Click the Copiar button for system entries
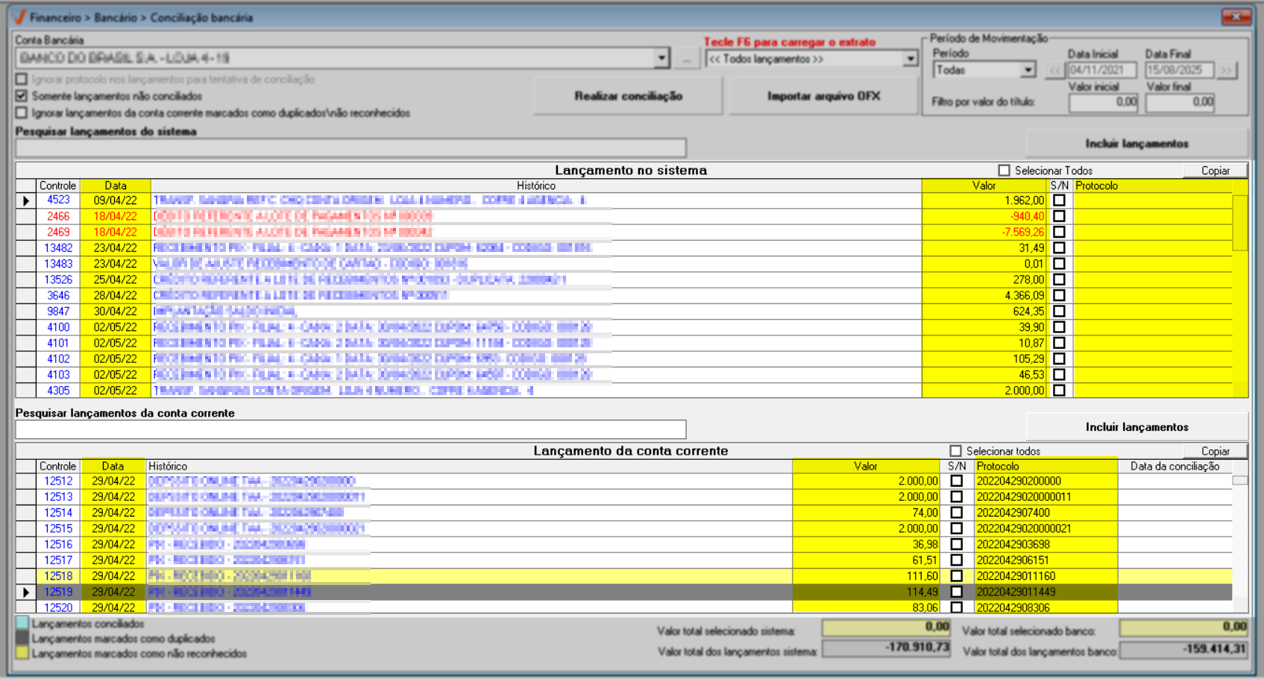This screenshot has height=679, width=1264. click(1215, 171)
